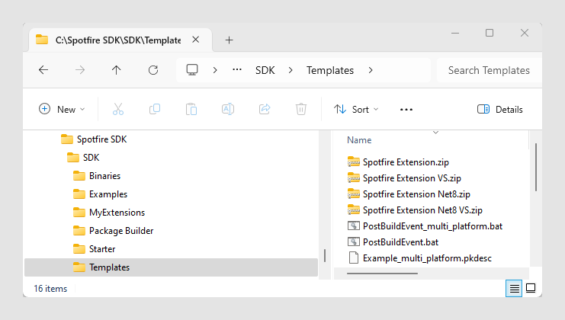Screen dimensions: 565x320
Task: Add a new tab
Action: [x=229, y=40]
